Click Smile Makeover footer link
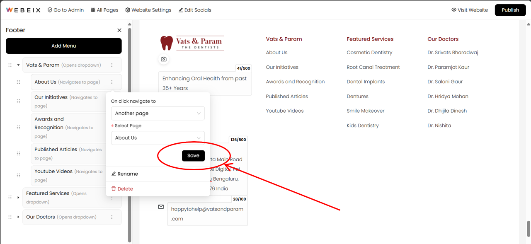This screenshot has width=531, height=244. [x=365, y=111]
